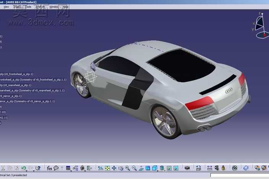
Task: Open the View Mode flyout under Shading
Action: (x=165, y=171)
